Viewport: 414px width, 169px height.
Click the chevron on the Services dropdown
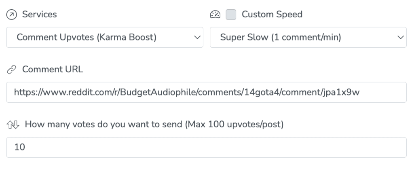pyautogui.click(x=197, y=37)
